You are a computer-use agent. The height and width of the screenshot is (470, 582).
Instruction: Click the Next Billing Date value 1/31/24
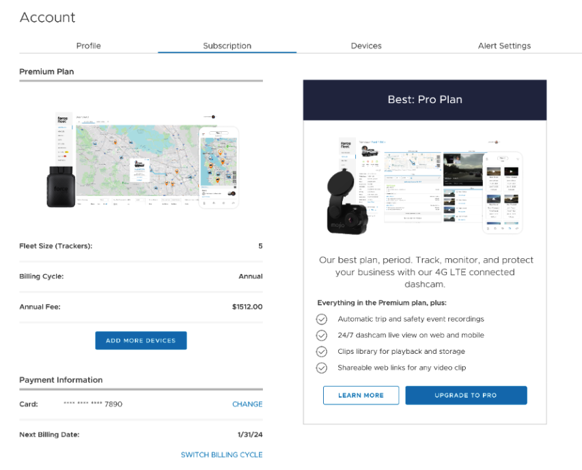point(250,434)
